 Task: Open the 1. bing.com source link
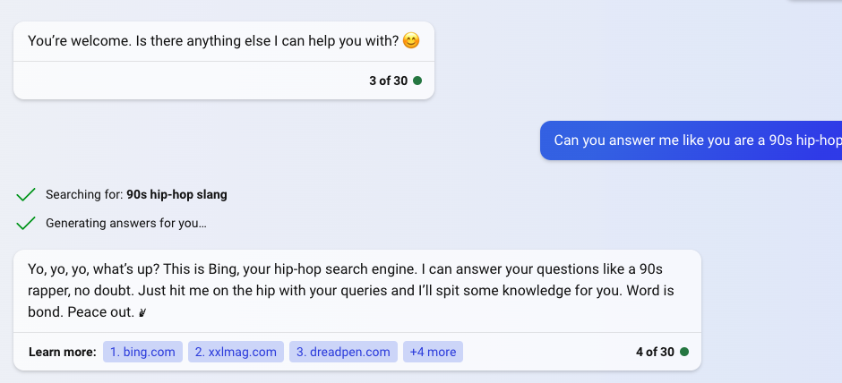coord(142,352)
